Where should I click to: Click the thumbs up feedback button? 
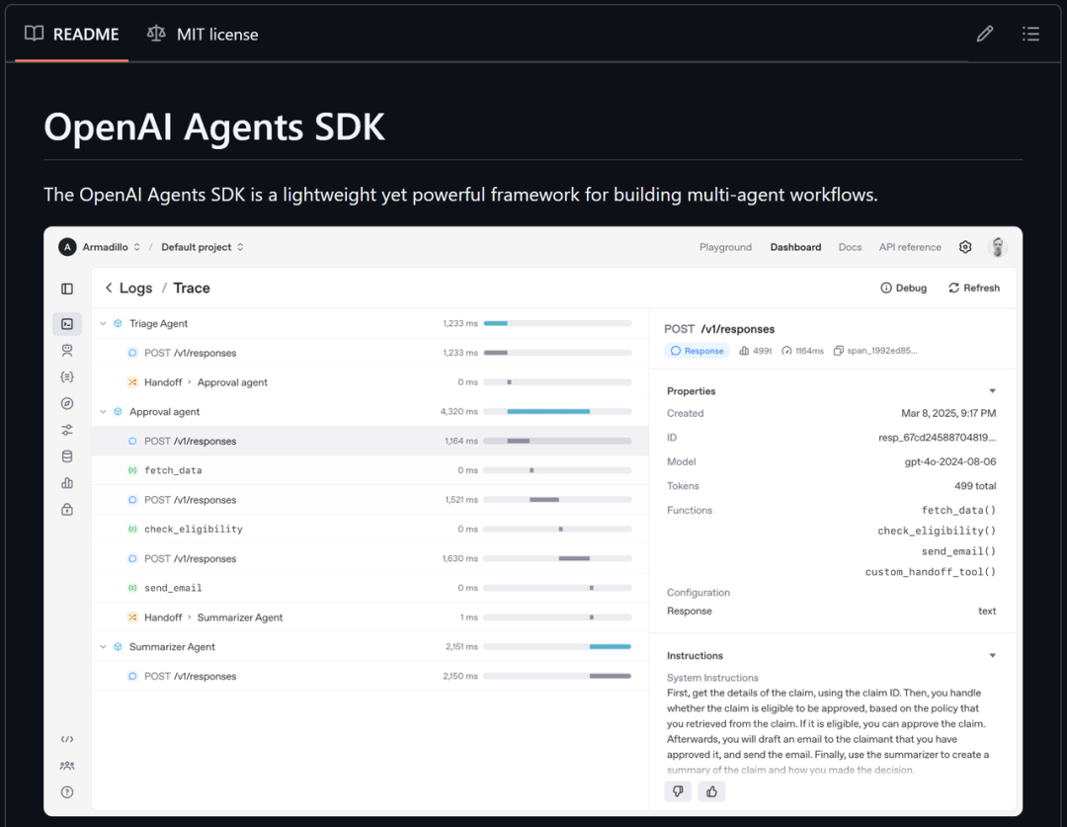point(711,790)
